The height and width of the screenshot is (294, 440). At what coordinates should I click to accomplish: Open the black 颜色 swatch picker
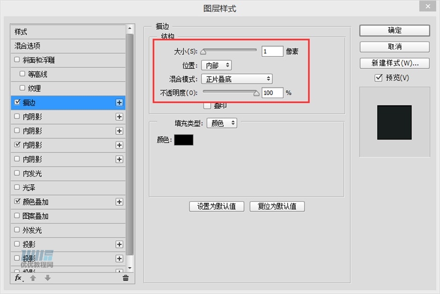[x=183, y=140]
